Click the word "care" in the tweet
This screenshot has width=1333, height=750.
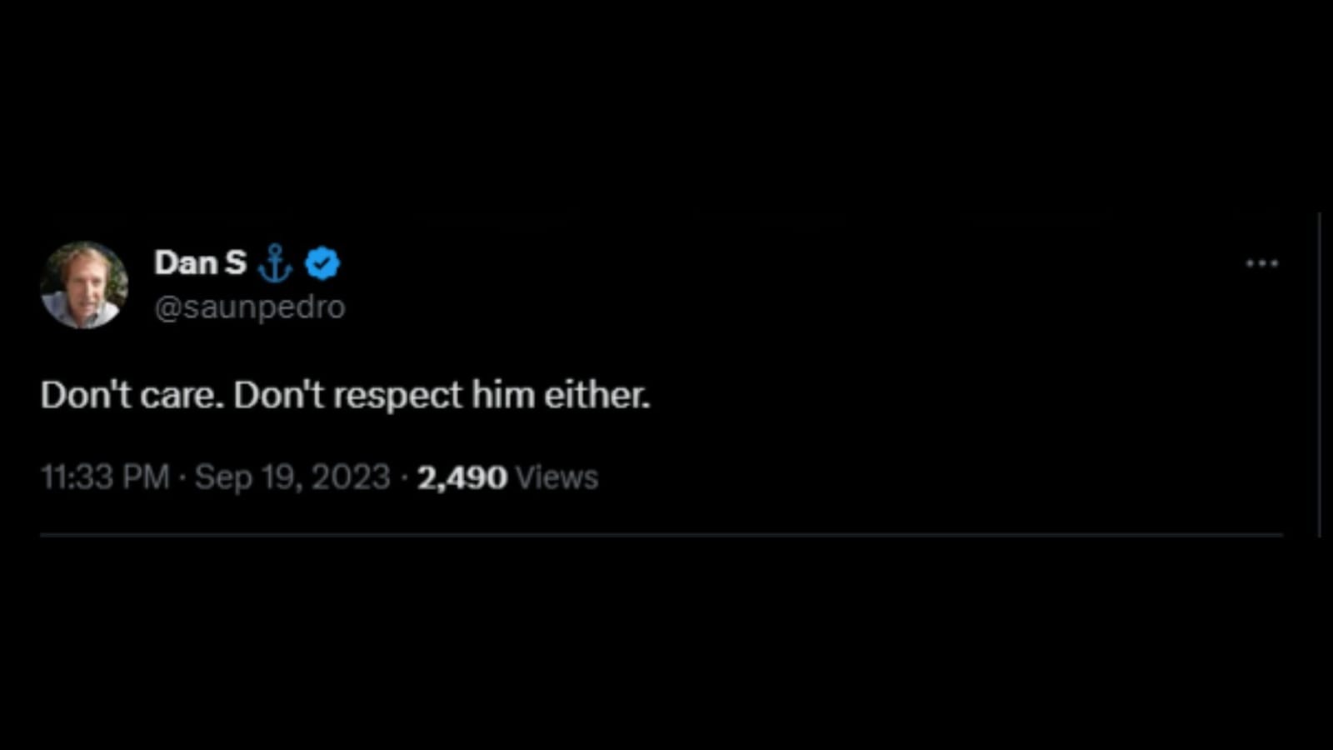pos(181,395)
